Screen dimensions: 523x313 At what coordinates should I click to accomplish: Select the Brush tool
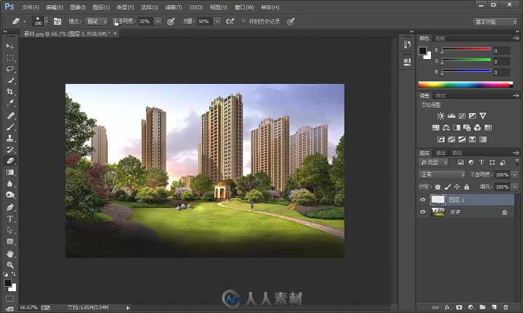10,127
